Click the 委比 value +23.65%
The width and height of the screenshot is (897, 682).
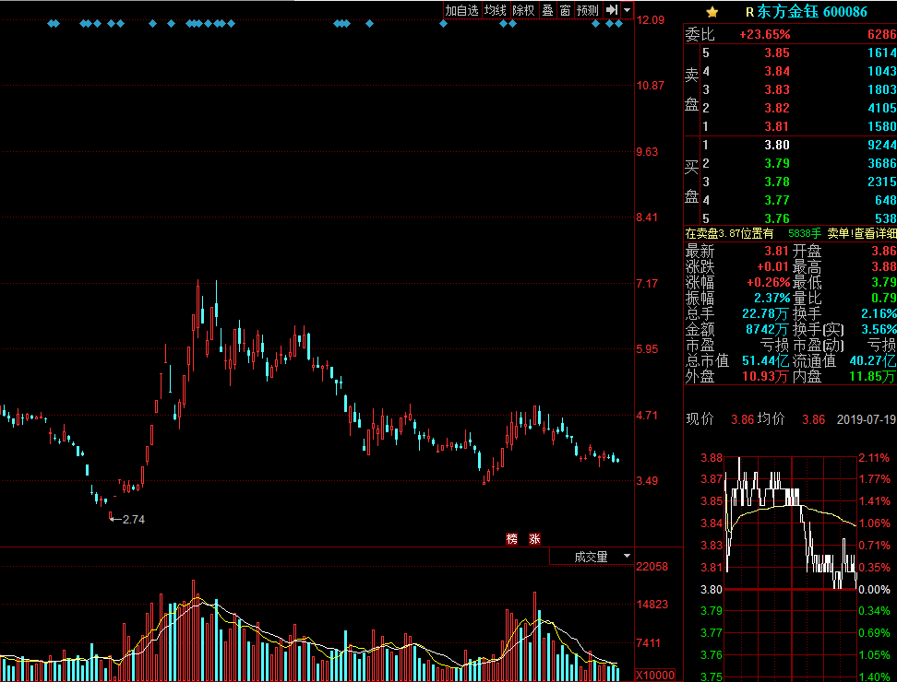click(764, 34)
